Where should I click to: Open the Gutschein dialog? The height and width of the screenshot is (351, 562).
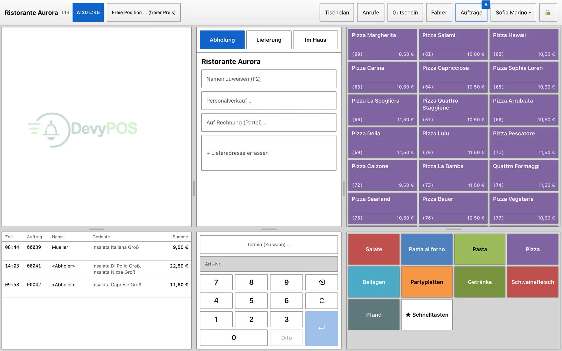[405, 12]
